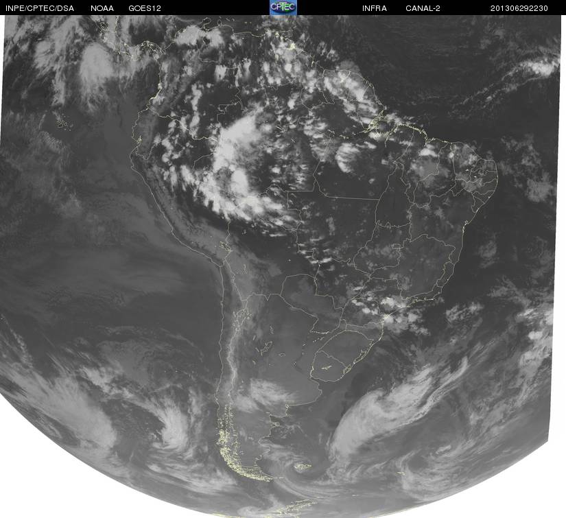566x518 pixels.
Task: Click the NOAA label in header
Action: (102, 8)
